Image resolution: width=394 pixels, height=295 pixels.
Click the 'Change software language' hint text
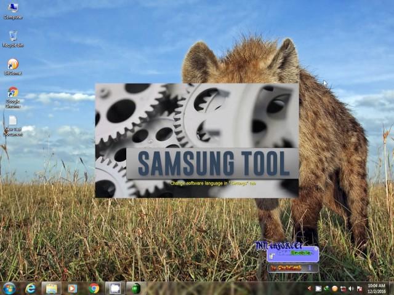click(213, 183)
